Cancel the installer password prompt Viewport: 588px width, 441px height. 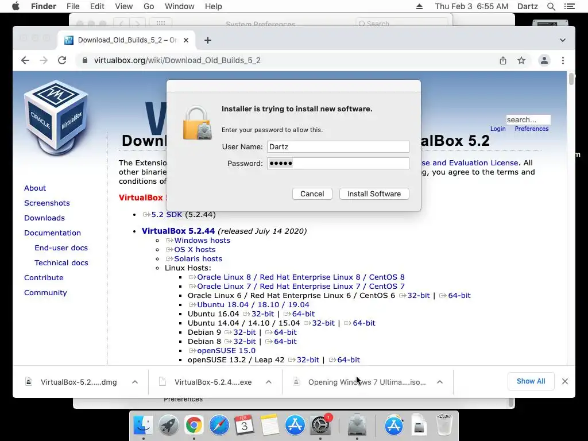[x=312, y=194]
